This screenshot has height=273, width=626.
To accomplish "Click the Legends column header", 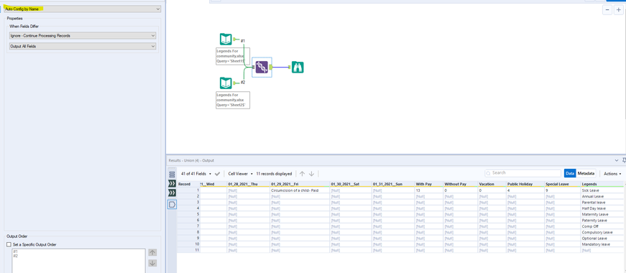I will pos(602,184).
